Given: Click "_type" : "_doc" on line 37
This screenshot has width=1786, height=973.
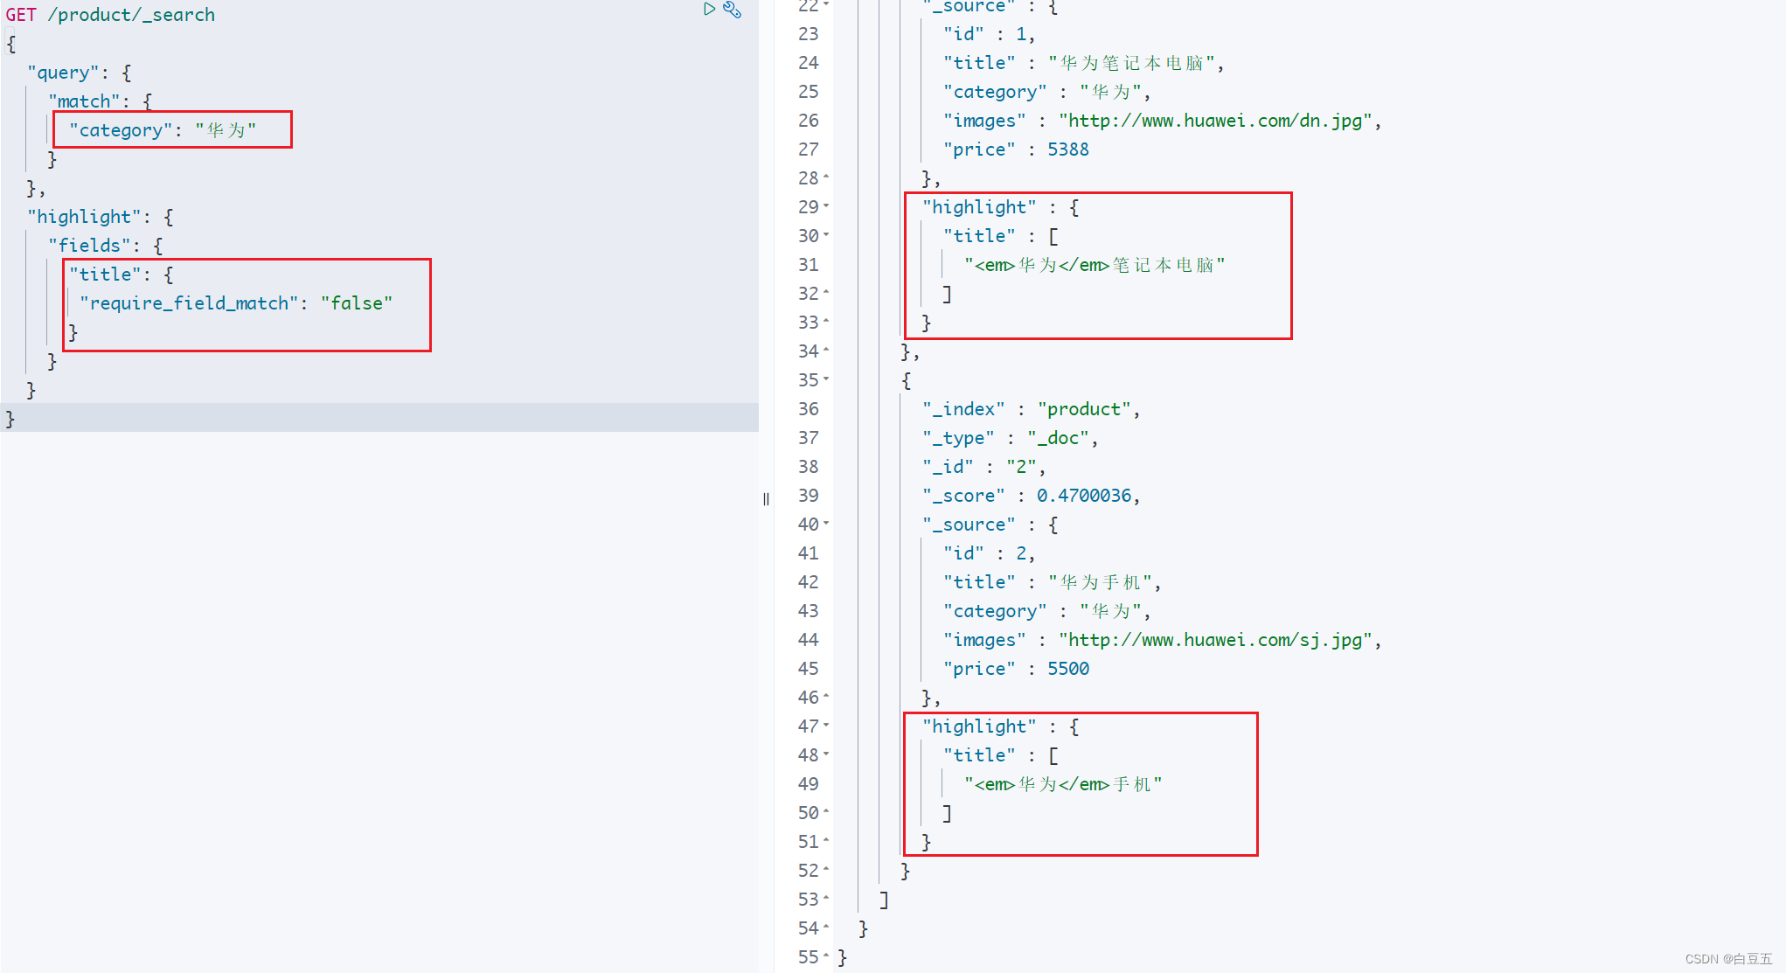Looking at the screenshot, I should click(1011, 438).
